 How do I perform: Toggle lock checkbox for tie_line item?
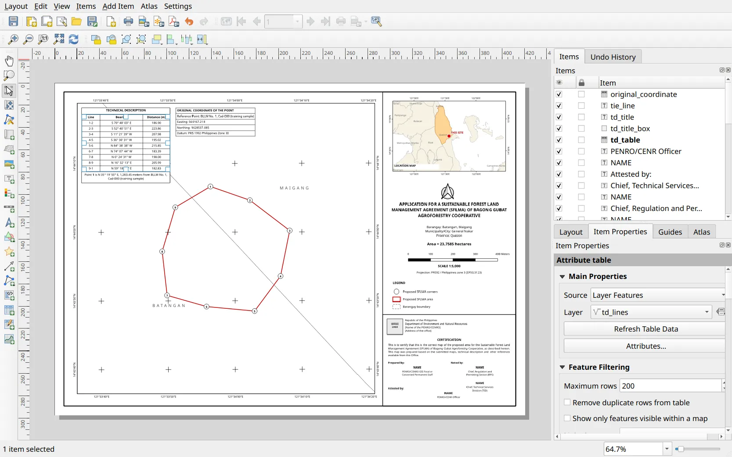[581, 106]
